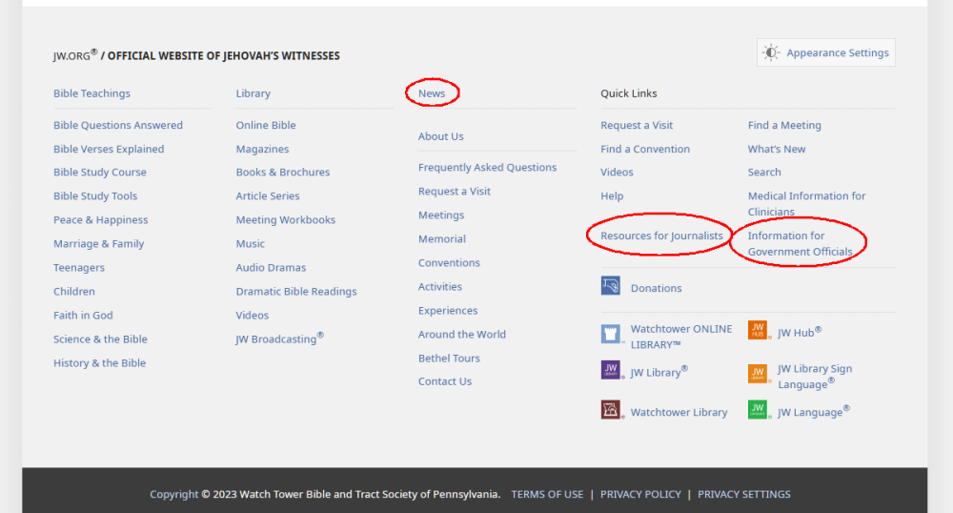Open Resources for Journalists link
The height and width of the screenshot is (513, 953).
click(x=661, y=236)
